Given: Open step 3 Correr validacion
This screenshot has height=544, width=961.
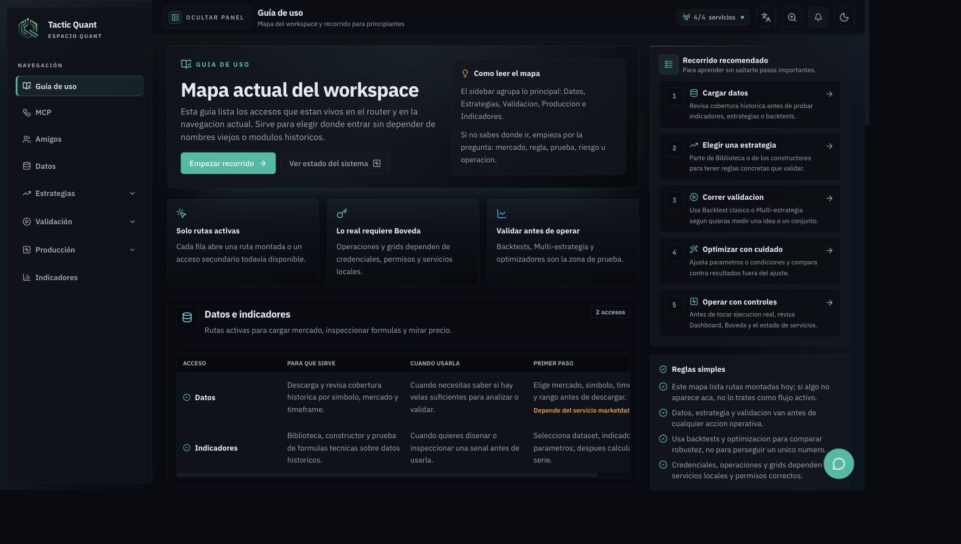Looking at the screenshot, I should pyautogui.click(x=750, y=208).
